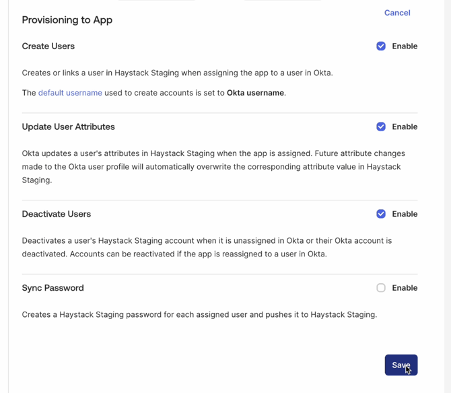Select the Sync Password section title
Screen dimensions: 451x393
[53, 288]
